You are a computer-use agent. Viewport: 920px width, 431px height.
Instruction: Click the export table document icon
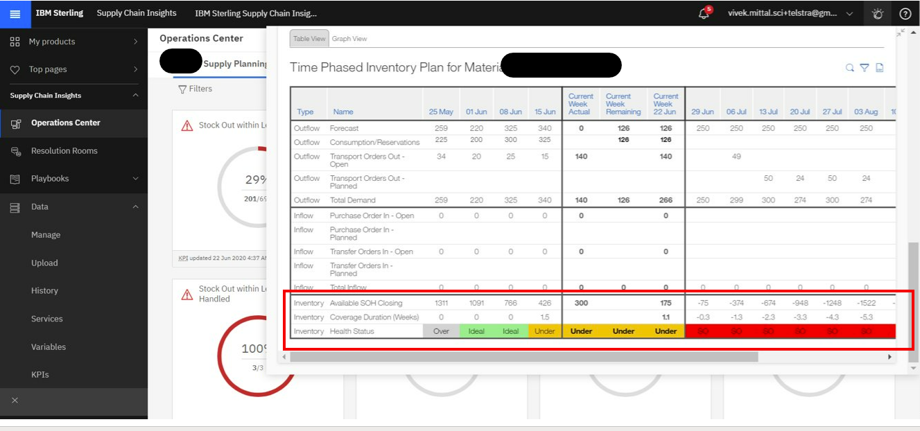[880, 68]
